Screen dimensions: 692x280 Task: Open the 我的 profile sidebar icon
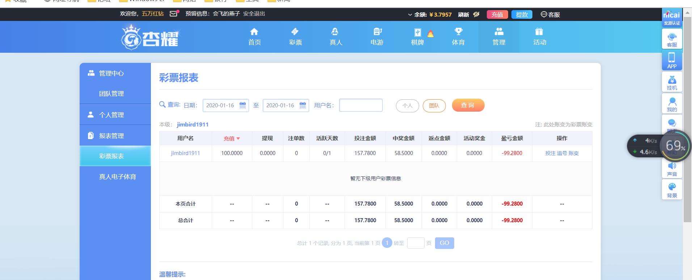coord(672,104)
